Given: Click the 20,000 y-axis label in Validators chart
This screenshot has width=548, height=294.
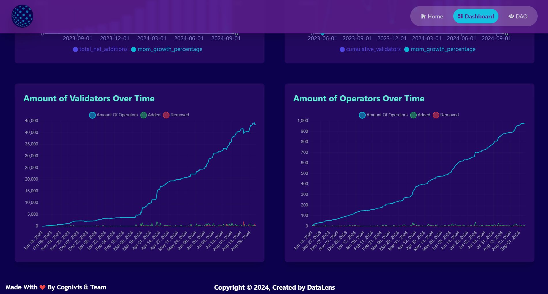Looking at the screenshot, I should click(x=31, y=179).
